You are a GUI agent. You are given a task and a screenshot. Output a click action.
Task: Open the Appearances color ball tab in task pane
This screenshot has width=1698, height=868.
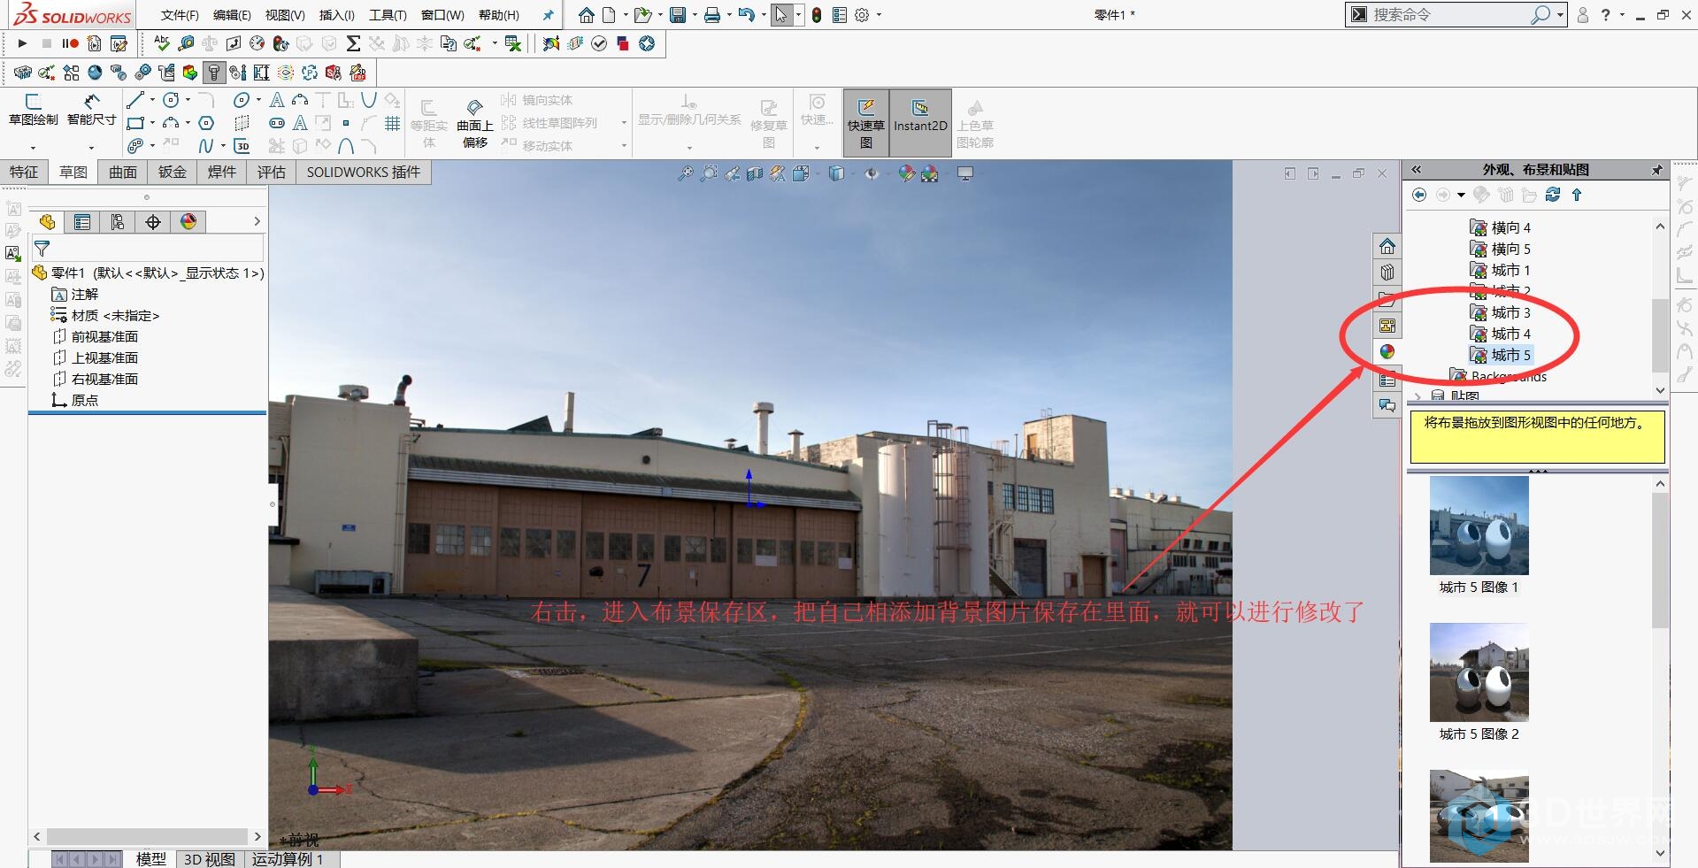coord(1387,352)
